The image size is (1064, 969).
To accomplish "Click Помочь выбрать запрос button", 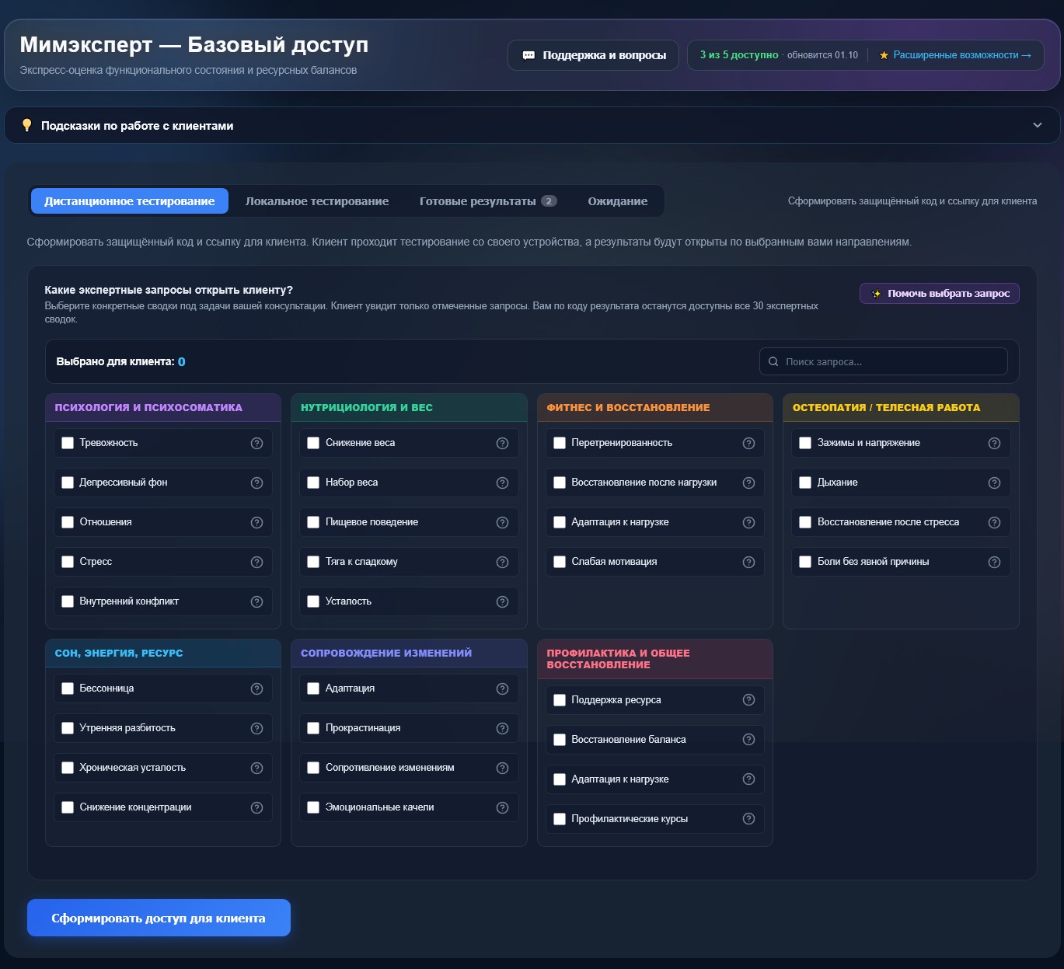I will coord(939,294).
